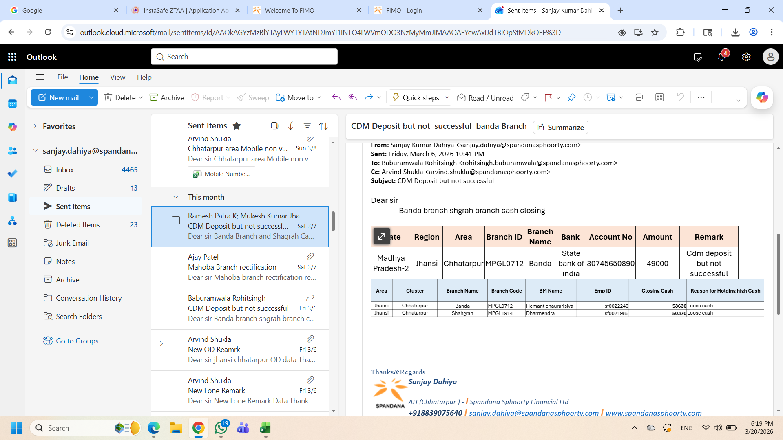Toggle select-all messages icon in list header
This screenshot has width=783, height=440.
tap(274, 126)
